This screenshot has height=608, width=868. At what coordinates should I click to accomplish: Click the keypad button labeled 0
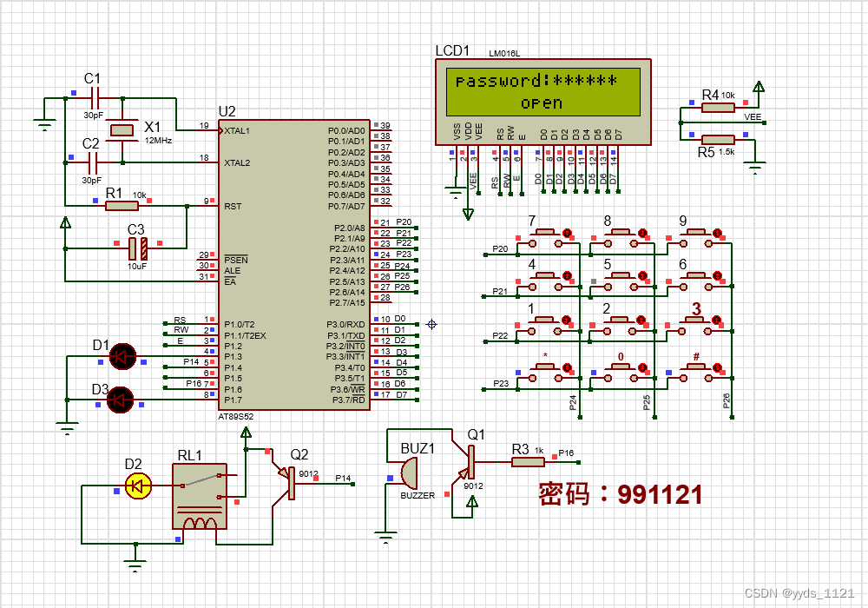pyautogui.click(x=621, y=372)
